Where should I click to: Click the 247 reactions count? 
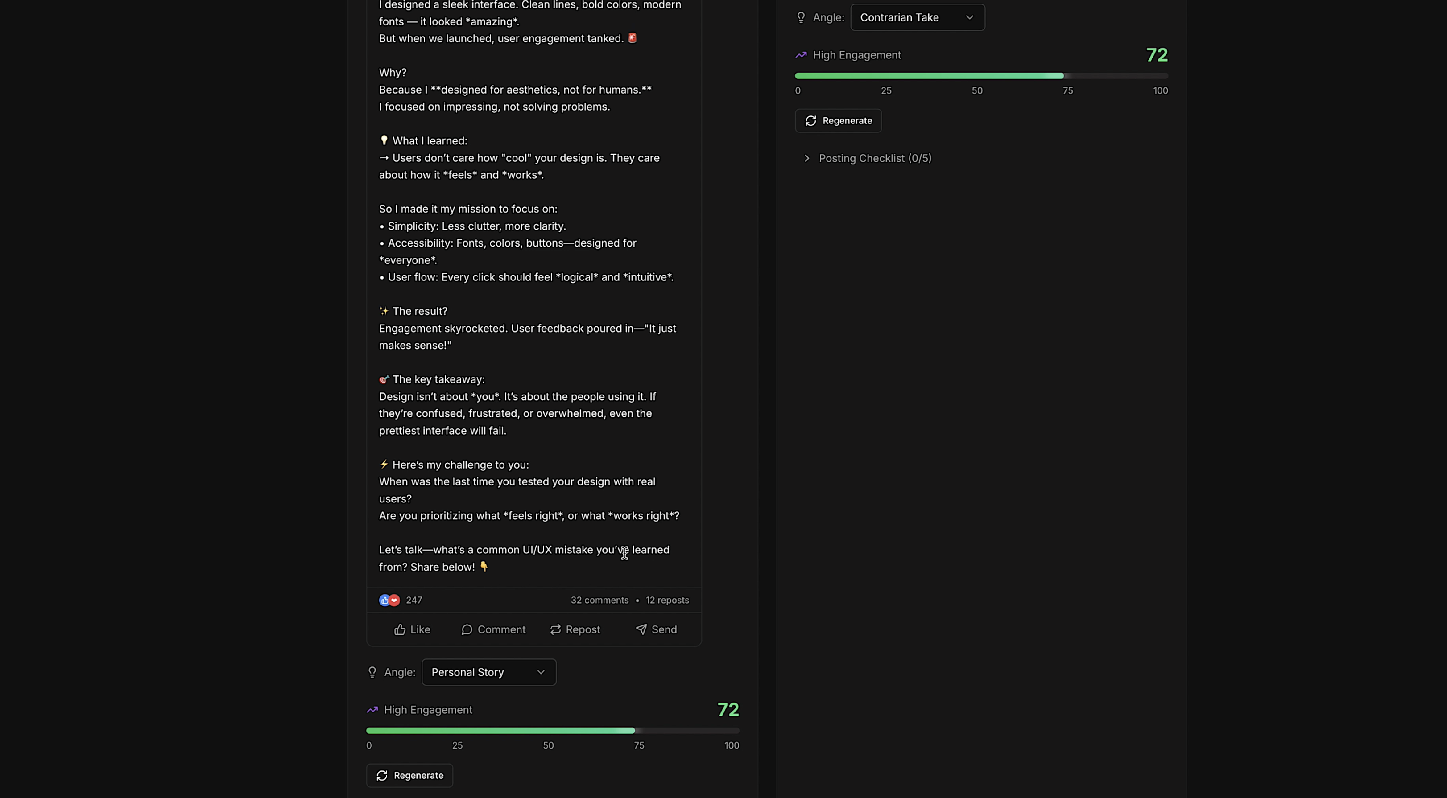[414, 601]
